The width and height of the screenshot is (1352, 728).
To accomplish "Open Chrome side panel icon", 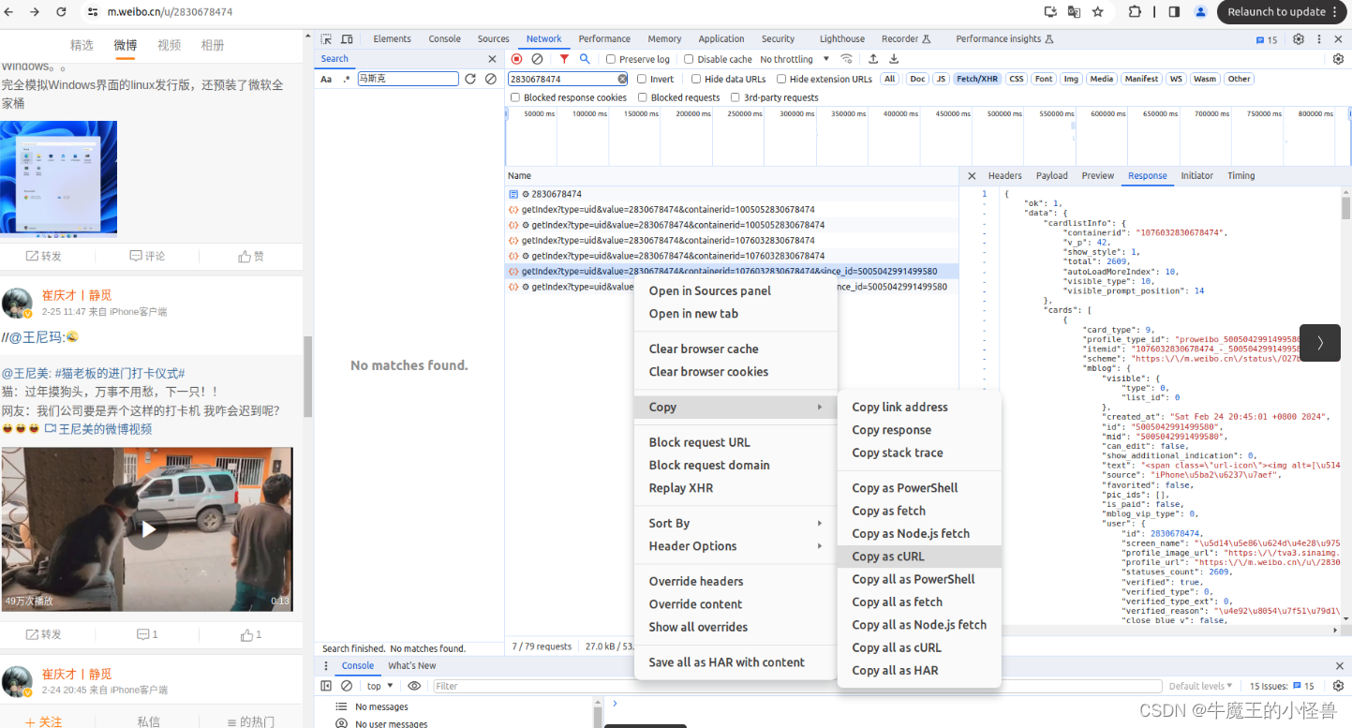I will pos(1174,12).
